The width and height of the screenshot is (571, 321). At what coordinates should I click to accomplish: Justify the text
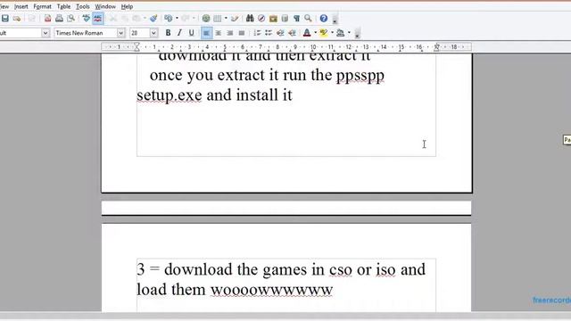coord(242,33)
